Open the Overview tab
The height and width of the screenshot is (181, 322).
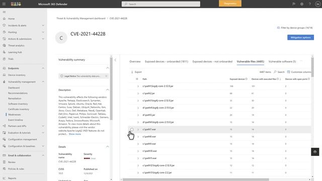tap(135, 61)
